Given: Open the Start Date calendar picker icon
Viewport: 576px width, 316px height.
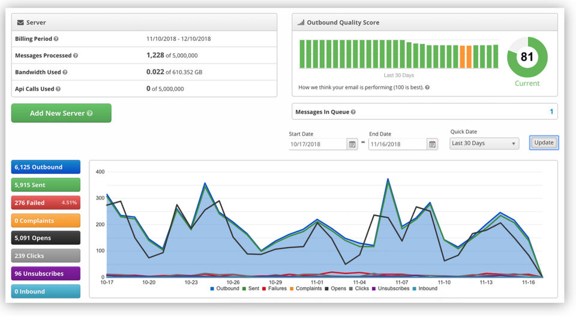Looking at the screenshot, I should pos(352,144).
